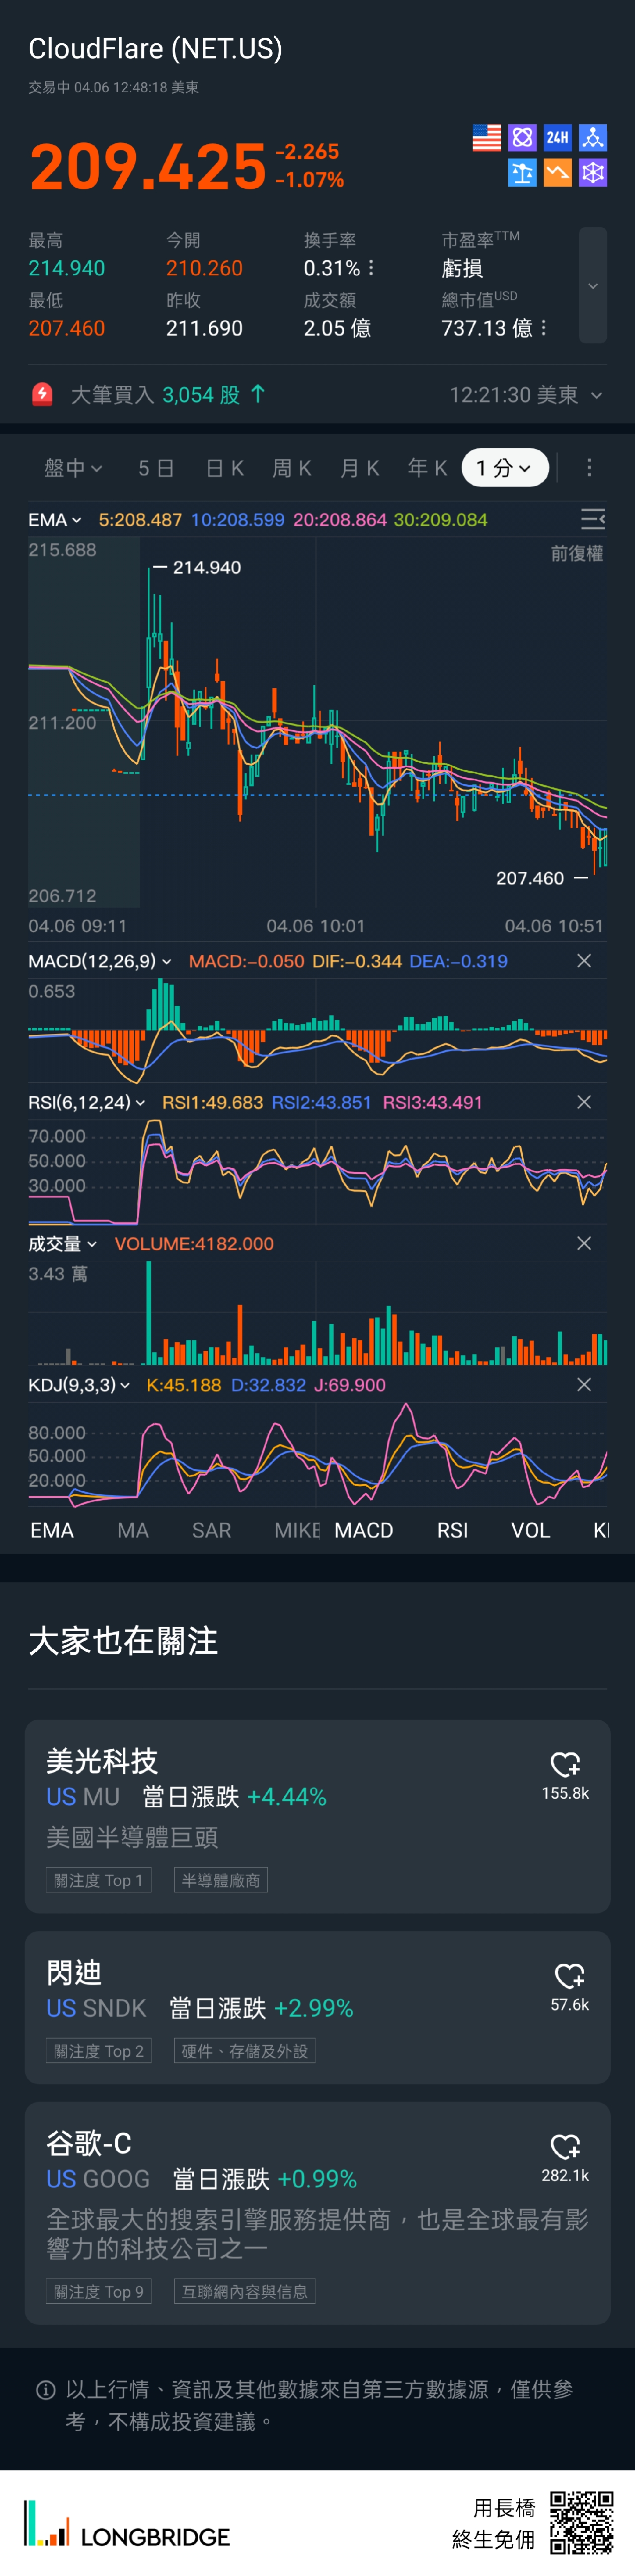Open the EMA indicator dropdown
The width and height of the screenshot is (635, 2576).
click(55, 520)
